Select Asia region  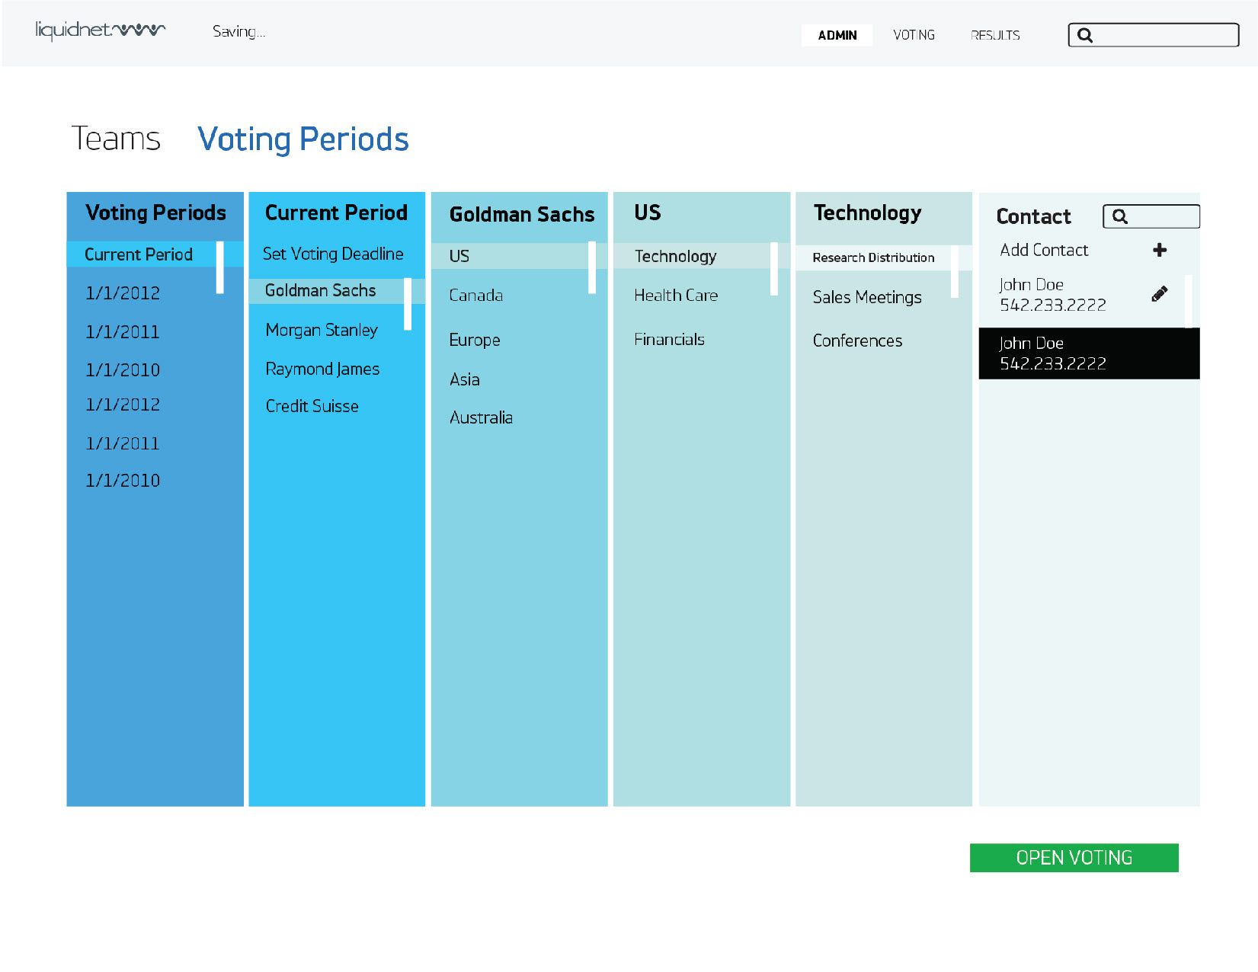[464, 379]
